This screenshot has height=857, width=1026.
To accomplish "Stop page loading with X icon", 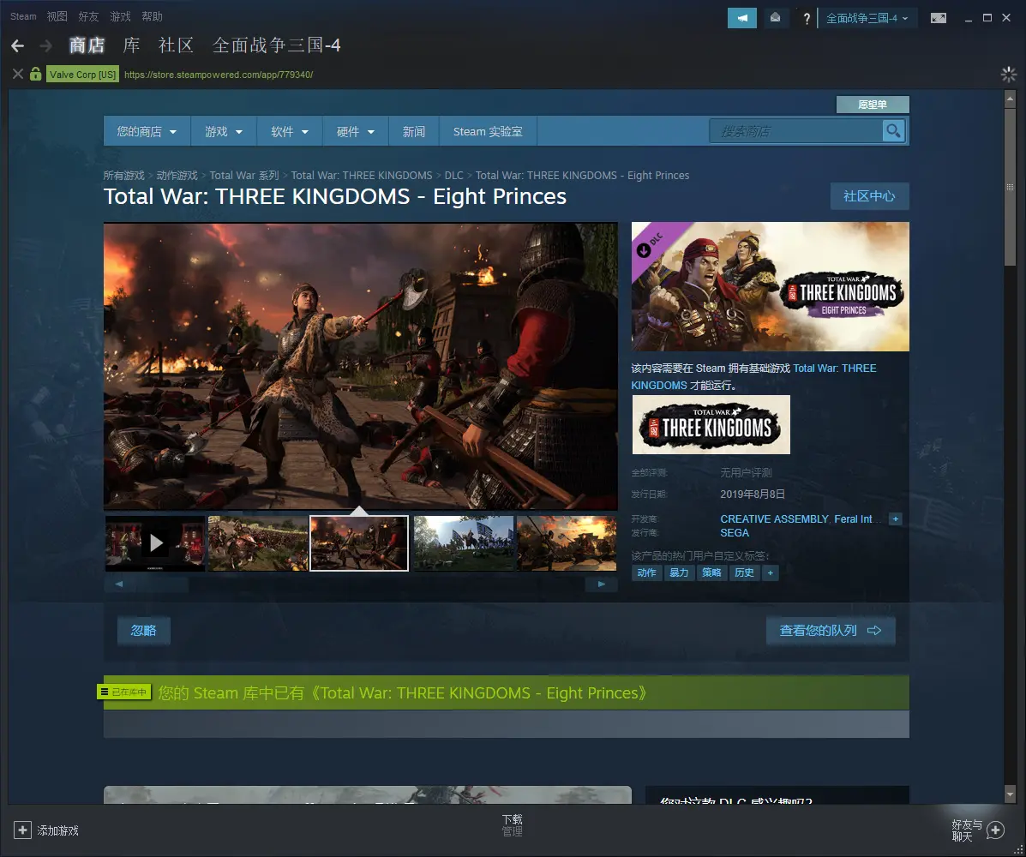I will [x=18, y=74].
